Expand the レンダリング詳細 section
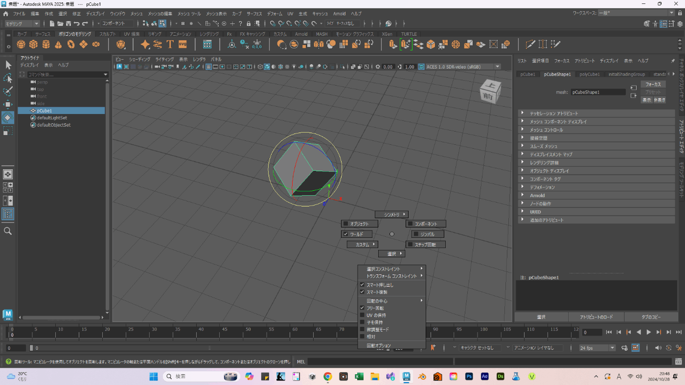Screen dimensions: 685x385 pos(596,163)
